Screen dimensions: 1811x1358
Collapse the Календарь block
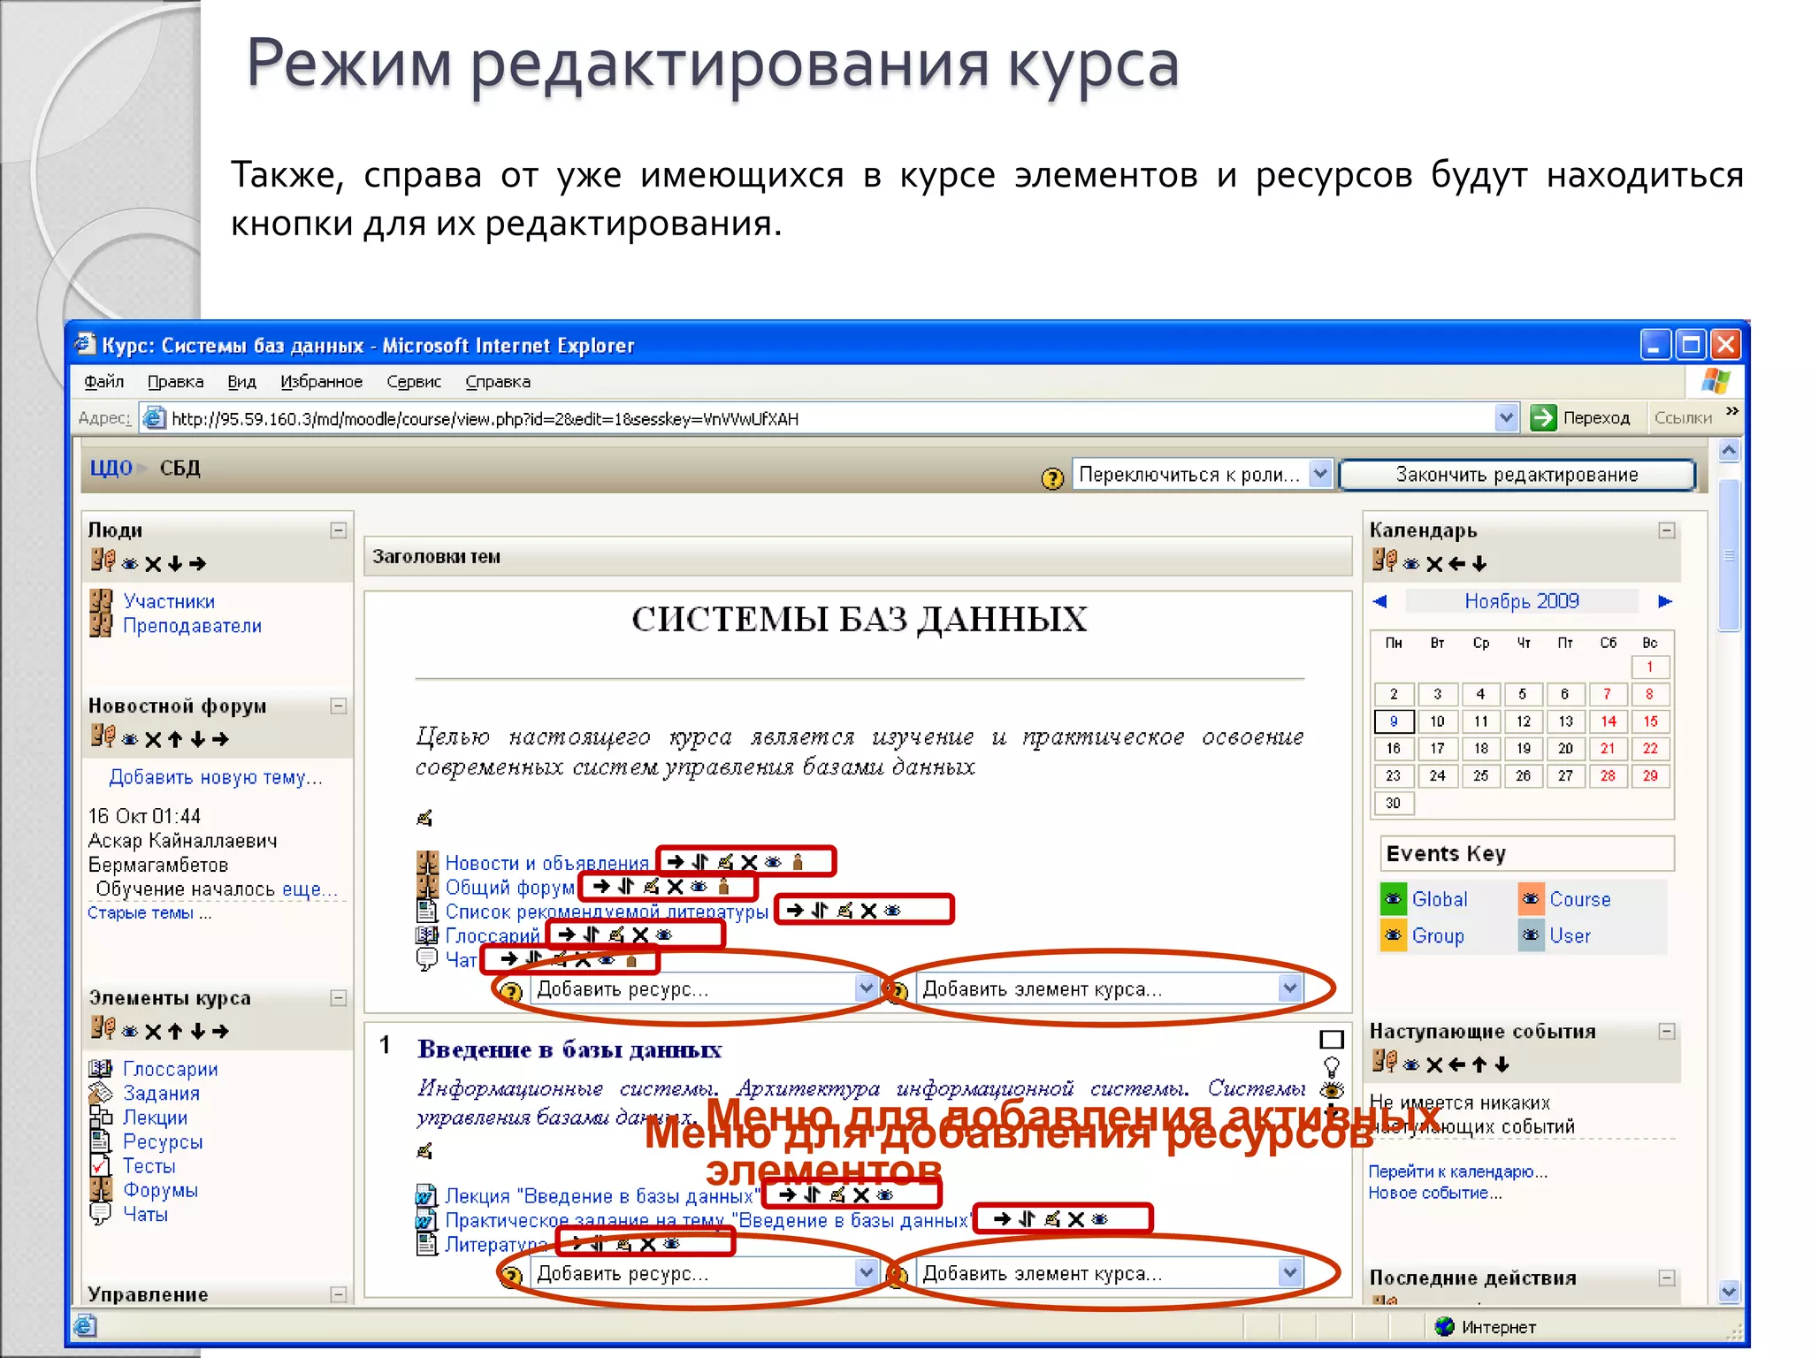pos(1667,530)
